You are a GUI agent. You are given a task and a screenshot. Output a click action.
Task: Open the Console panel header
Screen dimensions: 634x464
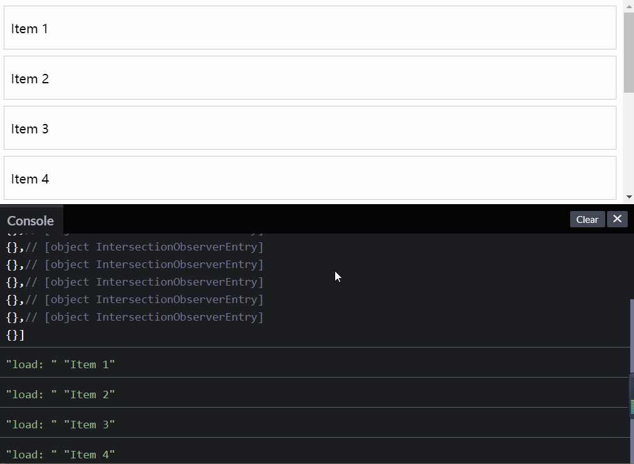(30, 220)
